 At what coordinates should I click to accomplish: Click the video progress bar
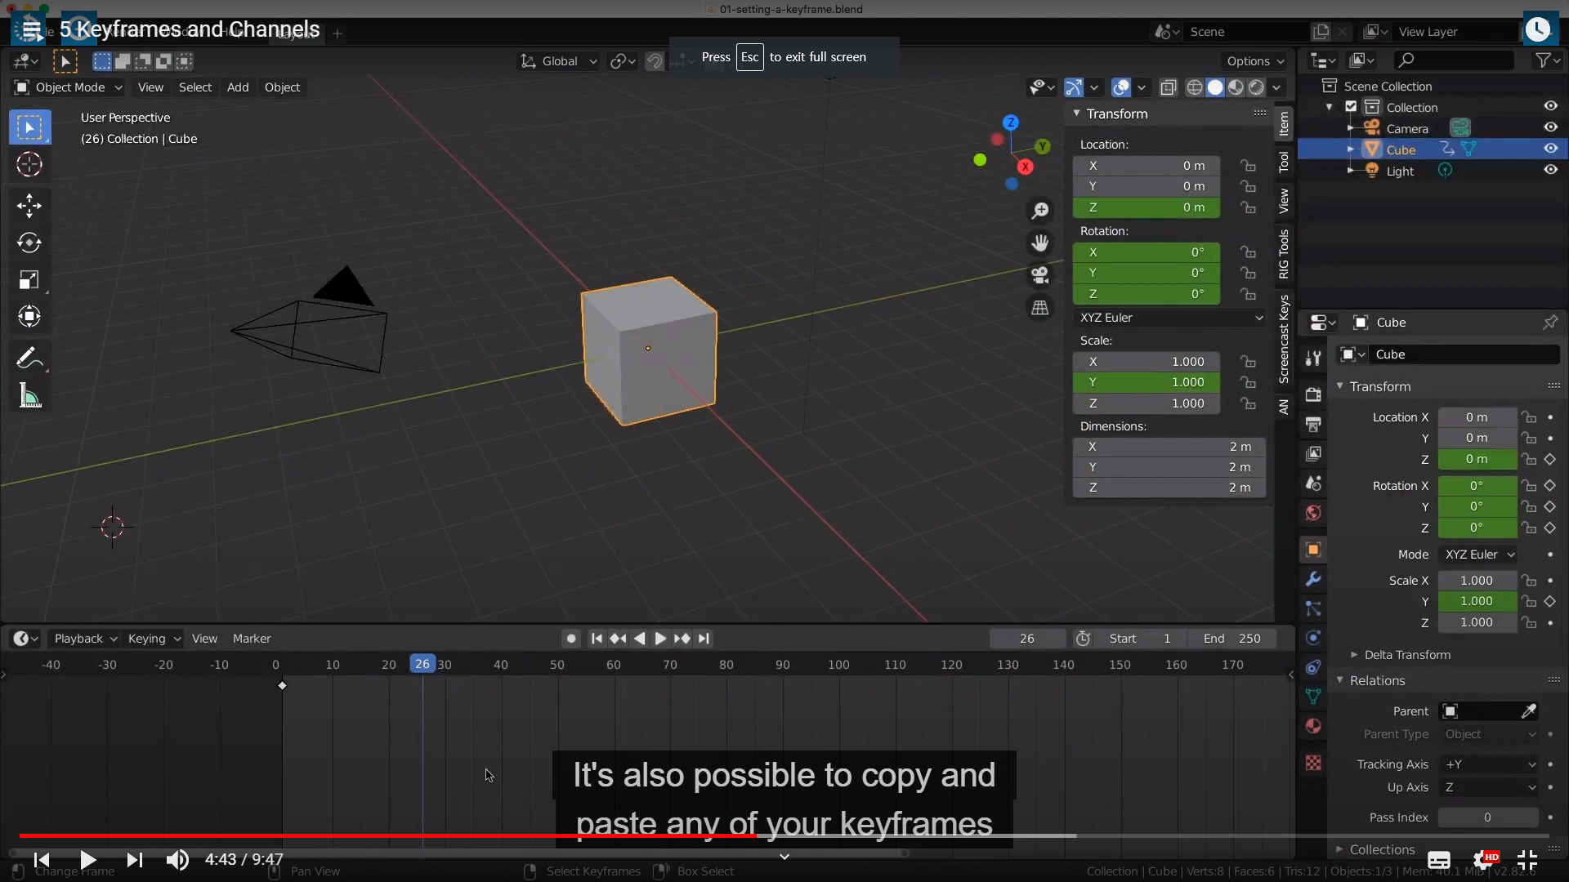(784, 835)
